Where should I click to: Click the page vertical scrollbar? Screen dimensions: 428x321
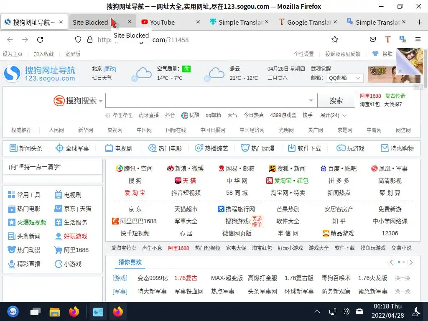[425, 68]
